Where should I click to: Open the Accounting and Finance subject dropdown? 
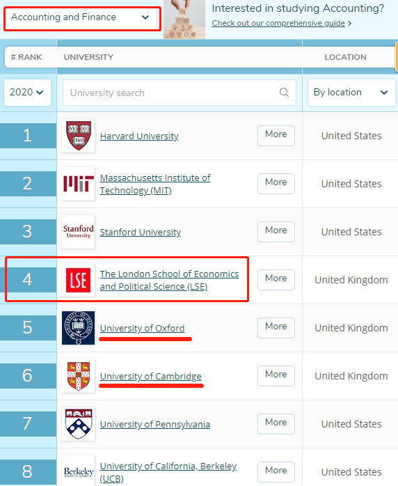point(82,17)
